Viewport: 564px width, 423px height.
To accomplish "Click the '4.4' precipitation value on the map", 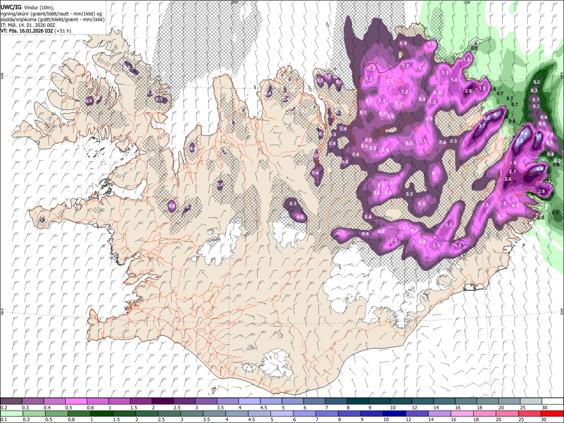I will pos(541,169).
